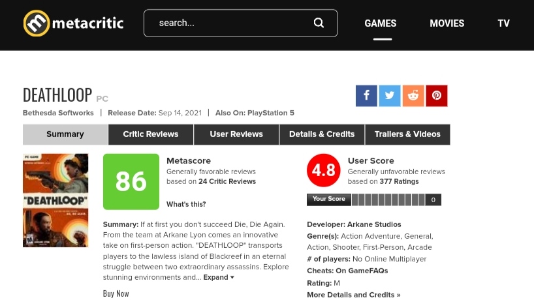Share on Pinterest
The height and width of the screenshot is (300, 534).
point(437,96)
